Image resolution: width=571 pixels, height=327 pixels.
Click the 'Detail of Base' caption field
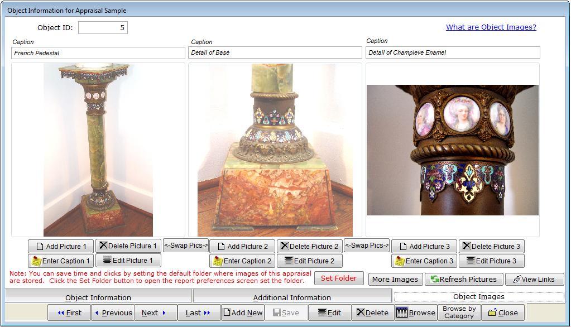tap(275, 52)
